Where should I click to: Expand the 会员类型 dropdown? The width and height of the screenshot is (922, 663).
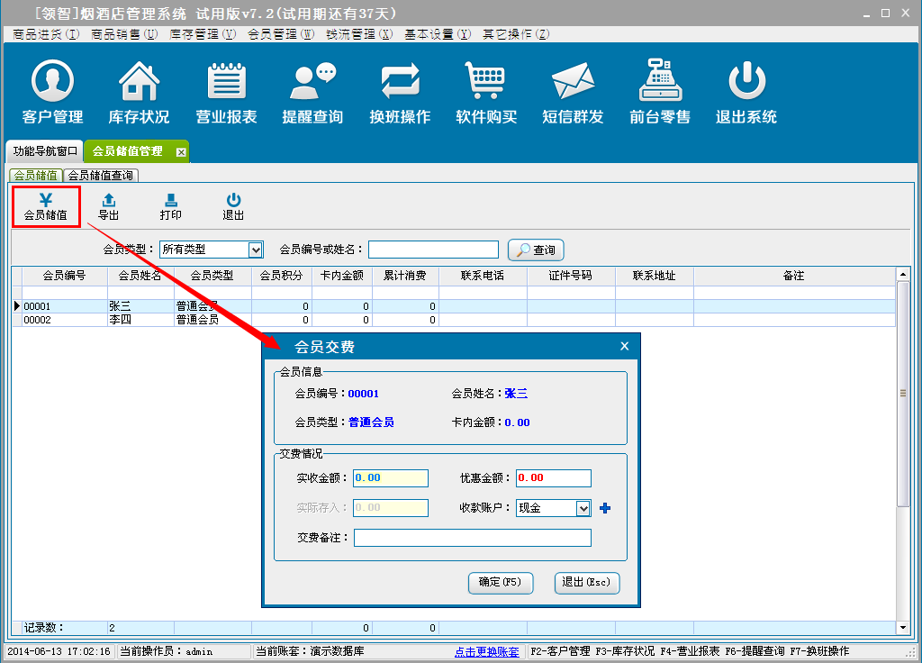[x=255, y=250]
